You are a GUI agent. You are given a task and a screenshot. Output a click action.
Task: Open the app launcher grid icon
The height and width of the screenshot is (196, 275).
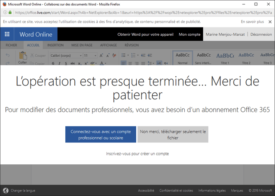[7, 34]
